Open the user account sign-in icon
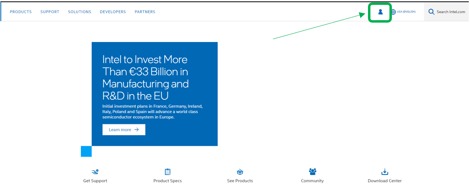Viewport: 470px width, 193px height. [x=381, y=12]
